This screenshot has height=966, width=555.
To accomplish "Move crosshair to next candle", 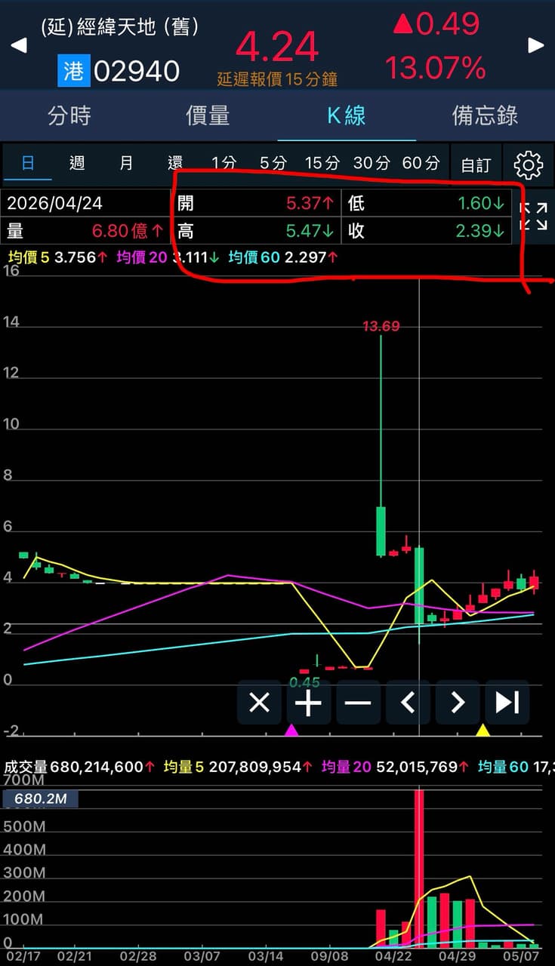I will point(458,703).
